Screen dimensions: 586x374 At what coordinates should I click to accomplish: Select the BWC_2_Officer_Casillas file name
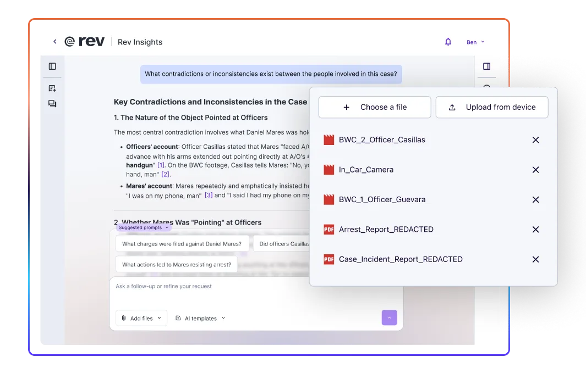pos(382,140)
